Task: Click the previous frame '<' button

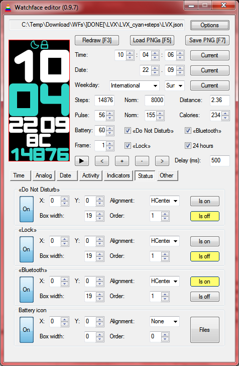Action: click(101, 161)
